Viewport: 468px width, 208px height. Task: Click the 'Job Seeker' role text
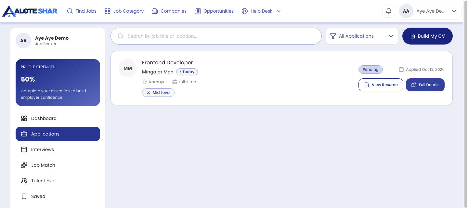tap(46, 44)
